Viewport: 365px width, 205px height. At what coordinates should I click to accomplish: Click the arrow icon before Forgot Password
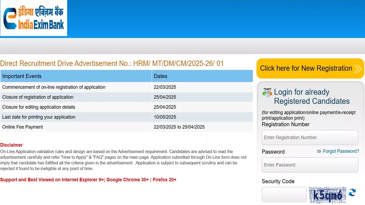coord(319,151)
